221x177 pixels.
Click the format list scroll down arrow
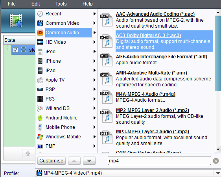click(x=218, y=149)
